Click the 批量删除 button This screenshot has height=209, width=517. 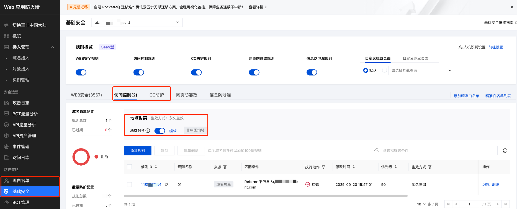click(191, 151)
